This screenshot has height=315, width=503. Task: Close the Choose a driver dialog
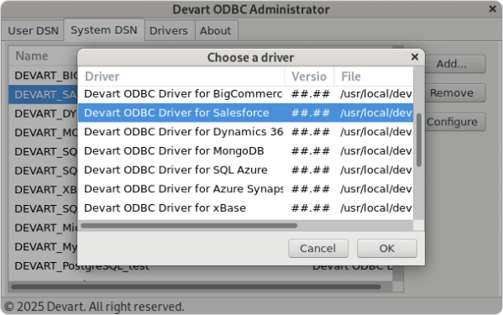[x=415, y=57]
